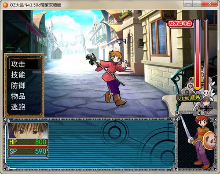Choose 逃跑 escape command

pyautogui.click(x=18, y=107)
